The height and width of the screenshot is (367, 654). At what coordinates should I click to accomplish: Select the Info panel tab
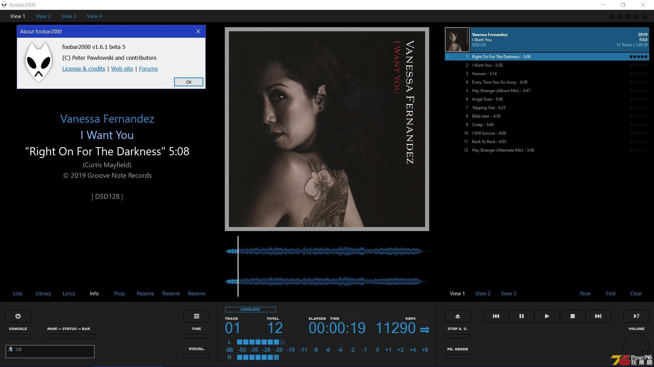point(94,294)
